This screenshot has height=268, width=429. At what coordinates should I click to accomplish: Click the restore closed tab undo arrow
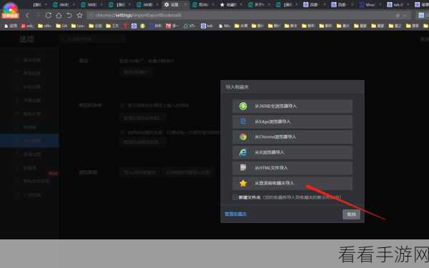click(x=69, y=15)
